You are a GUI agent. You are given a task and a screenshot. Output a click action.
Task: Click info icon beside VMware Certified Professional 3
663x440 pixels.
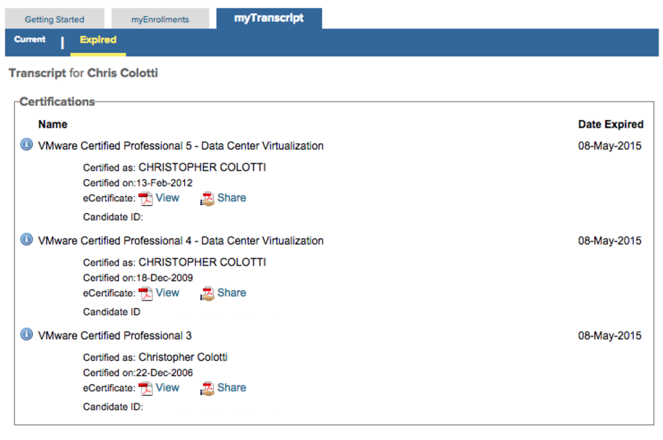(26, 334)
